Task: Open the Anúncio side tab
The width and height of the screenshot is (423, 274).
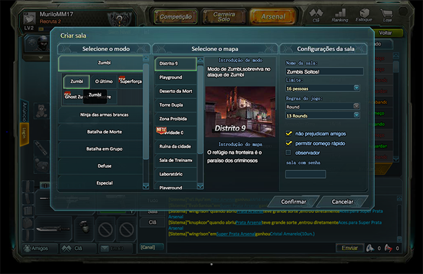Action: point(24,111)
